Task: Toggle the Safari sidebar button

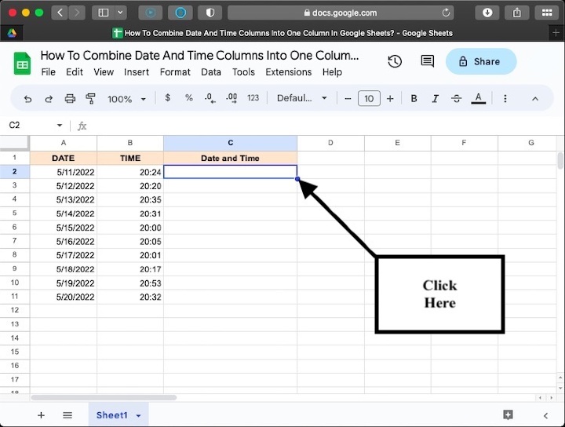Action: click(104, 13)
